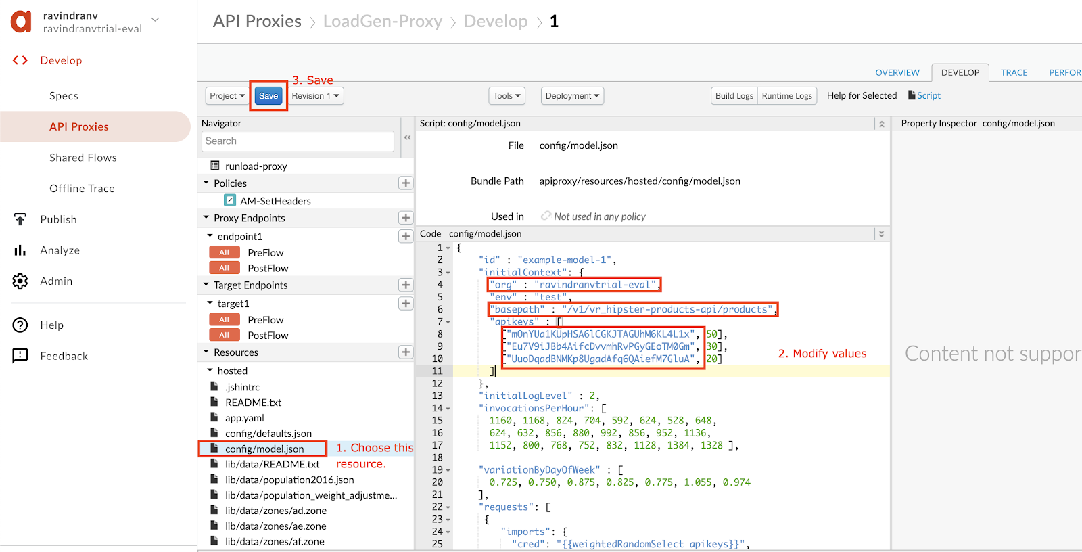Fold code at line 14 arrow

pyautogui.click(x=448, y=409)
